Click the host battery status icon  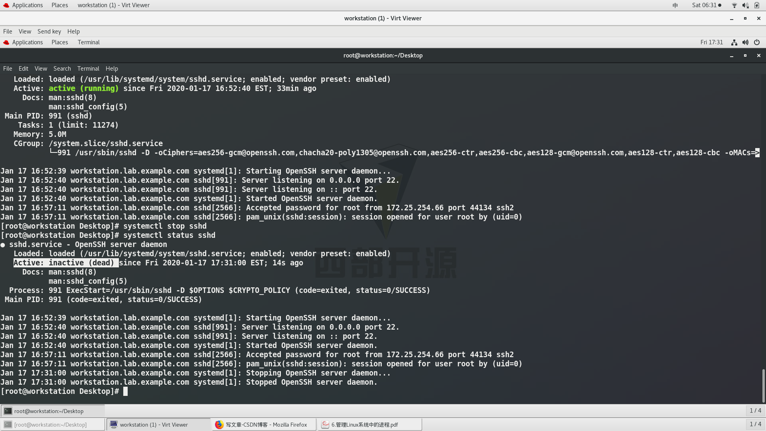point(757,5)
